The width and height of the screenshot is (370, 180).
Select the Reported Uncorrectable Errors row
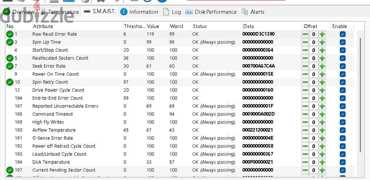pyautogui.click(x=179, y=106)
